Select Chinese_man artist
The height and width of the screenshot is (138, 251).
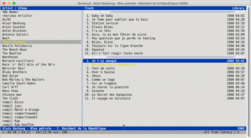click(x=12, y=95)
